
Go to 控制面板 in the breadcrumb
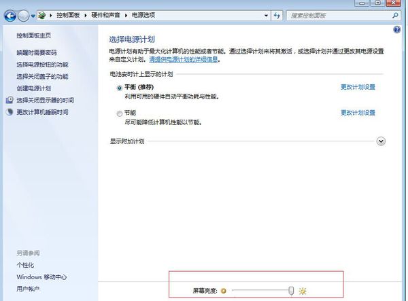coord(69,15)
